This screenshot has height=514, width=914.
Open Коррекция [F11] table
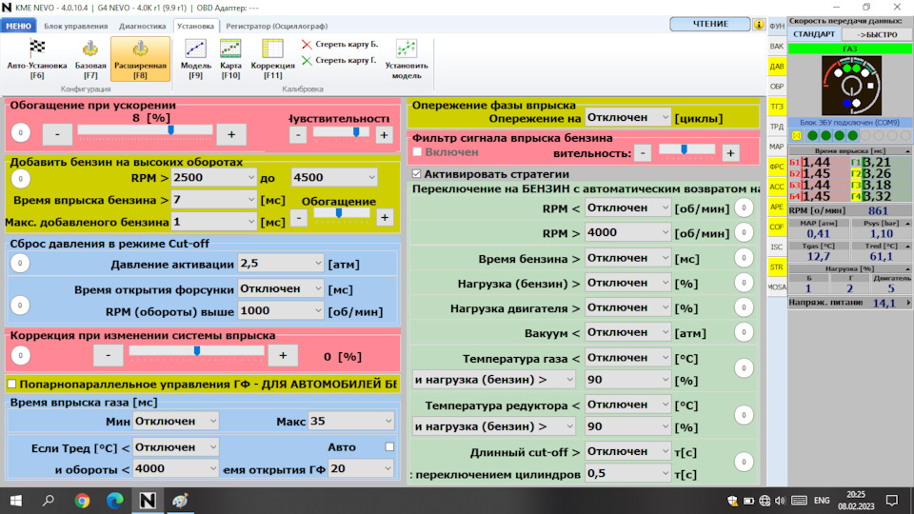coord(272,59)
